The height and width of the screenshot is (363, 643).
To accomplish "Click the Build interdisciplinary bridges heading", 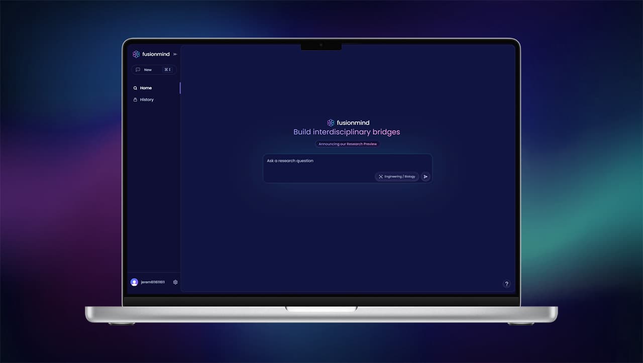I will coord(347,132).
